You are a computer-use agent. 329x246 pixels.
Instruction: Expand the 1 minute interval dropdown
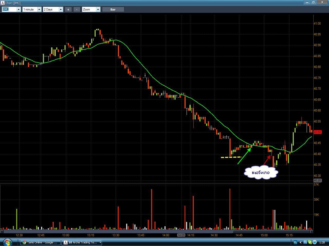tap(39, 9)
